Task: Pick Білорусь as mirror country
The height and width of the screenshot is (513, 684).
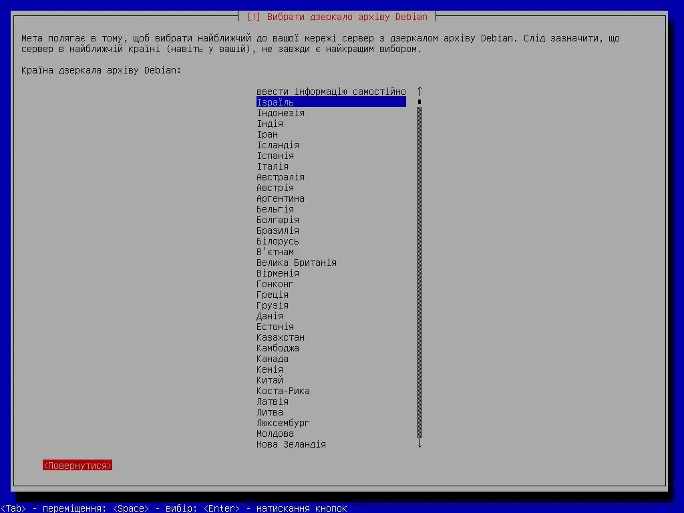Action: click(331, 241)
